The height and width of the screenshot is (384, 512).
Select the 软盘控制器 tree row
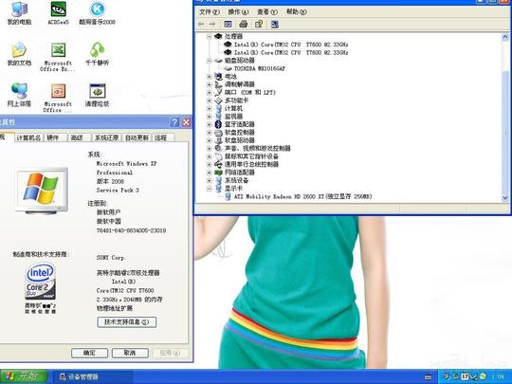[x=239, y=133]
